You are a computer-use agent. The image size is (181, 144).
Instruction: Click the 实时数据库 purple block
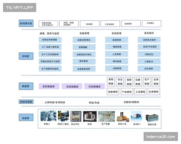click(49, 86)
